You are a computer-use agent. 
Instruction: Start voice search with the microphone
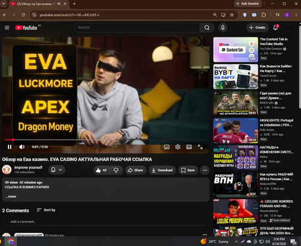[223, 28]
